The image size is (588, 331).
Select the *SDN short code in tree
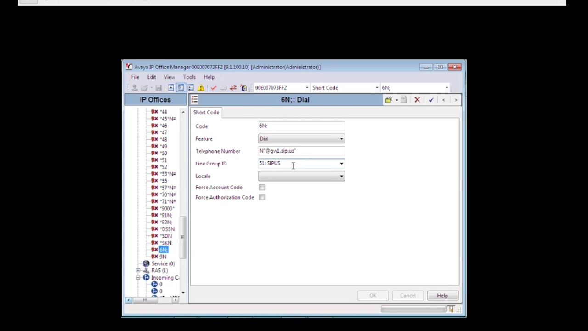165,236
